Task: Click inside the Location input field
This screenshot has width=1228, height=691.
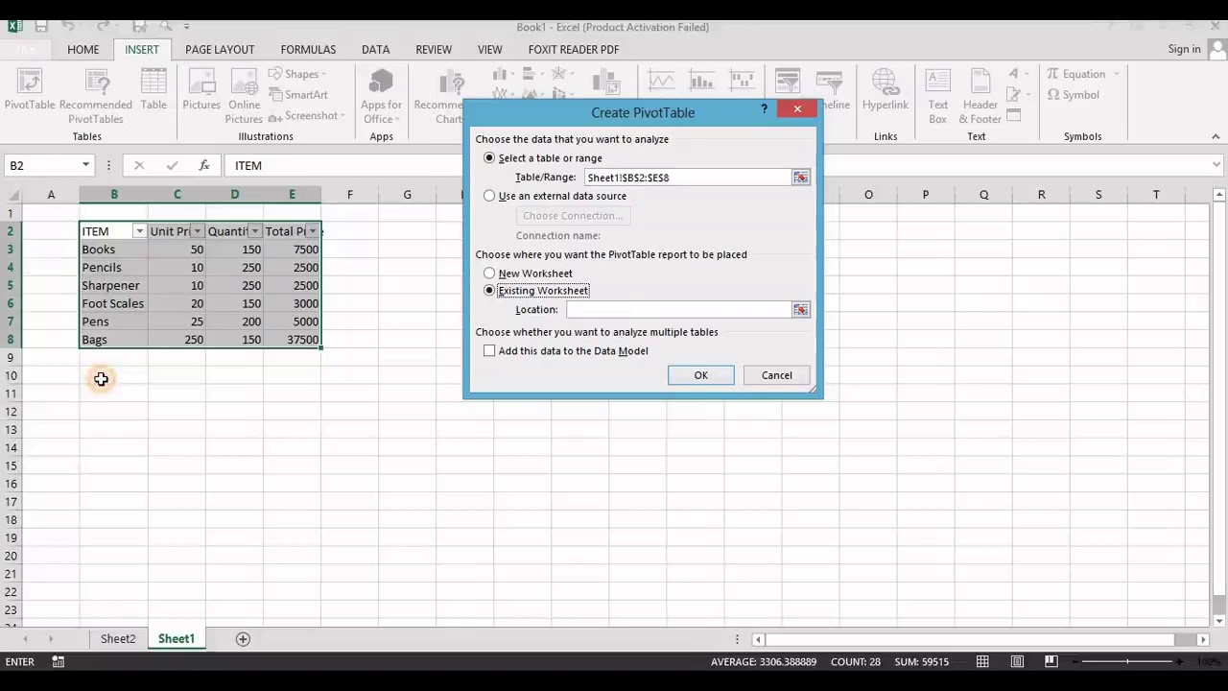Action: (677, 310)
